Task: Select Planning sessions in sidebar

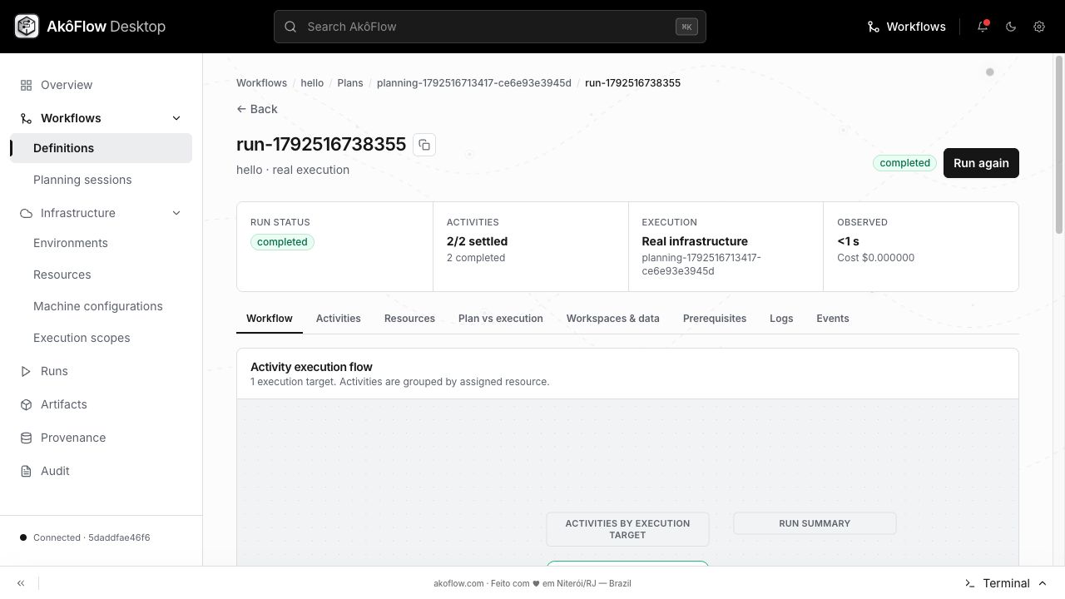Action: (101, 180)
